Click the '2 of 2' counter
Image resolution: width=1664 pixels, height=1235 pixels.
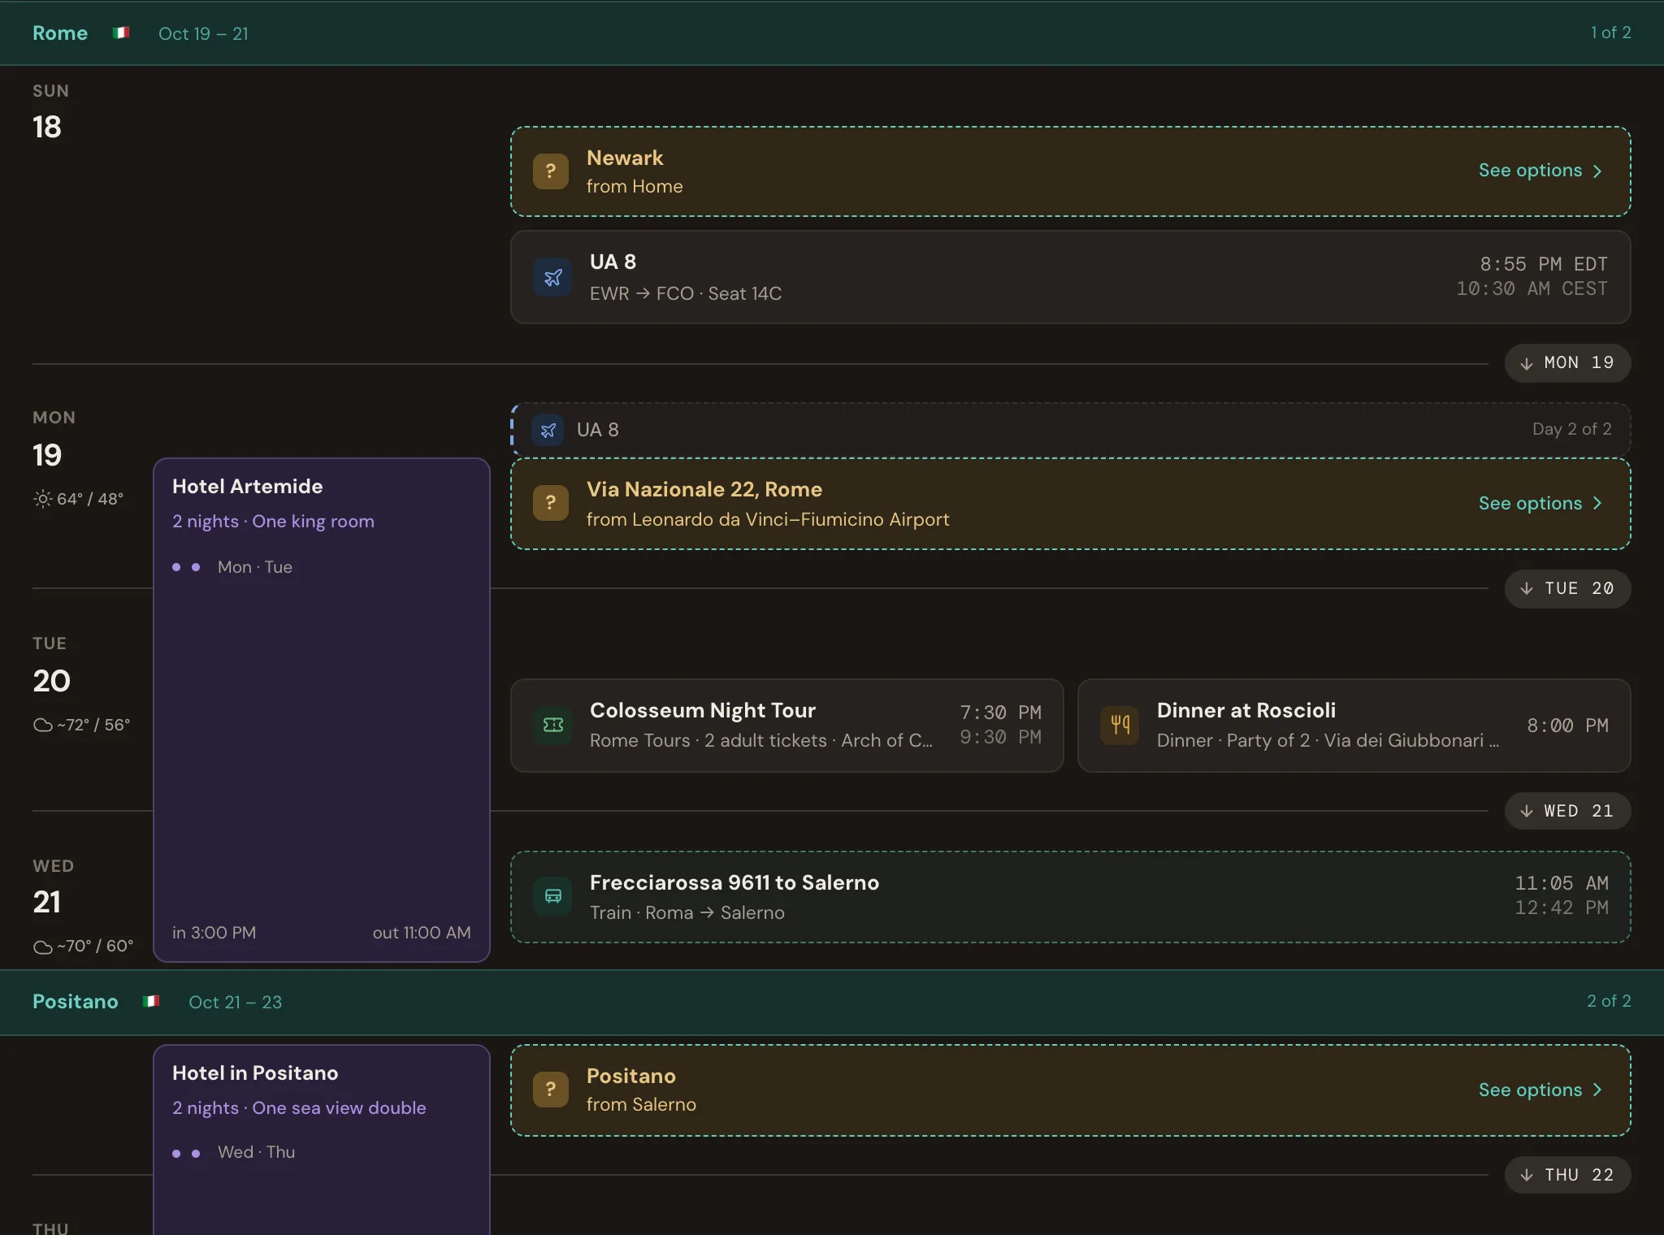click(1609, 1001)
